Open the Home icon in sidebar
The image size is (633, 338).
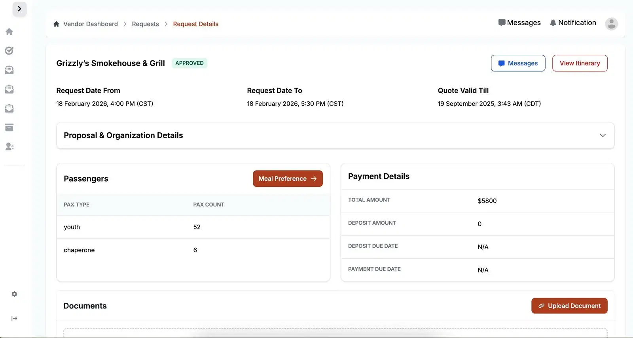[x=9, y=32]
